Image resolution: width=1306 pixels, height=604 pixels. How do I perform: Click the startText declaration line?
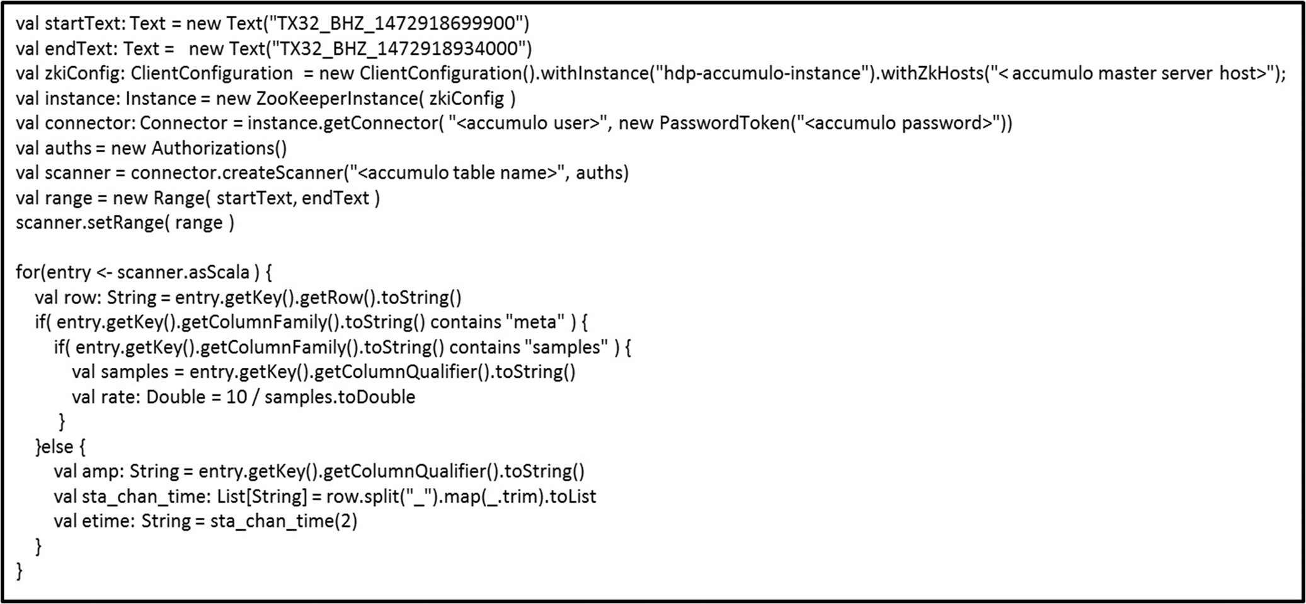273,24
